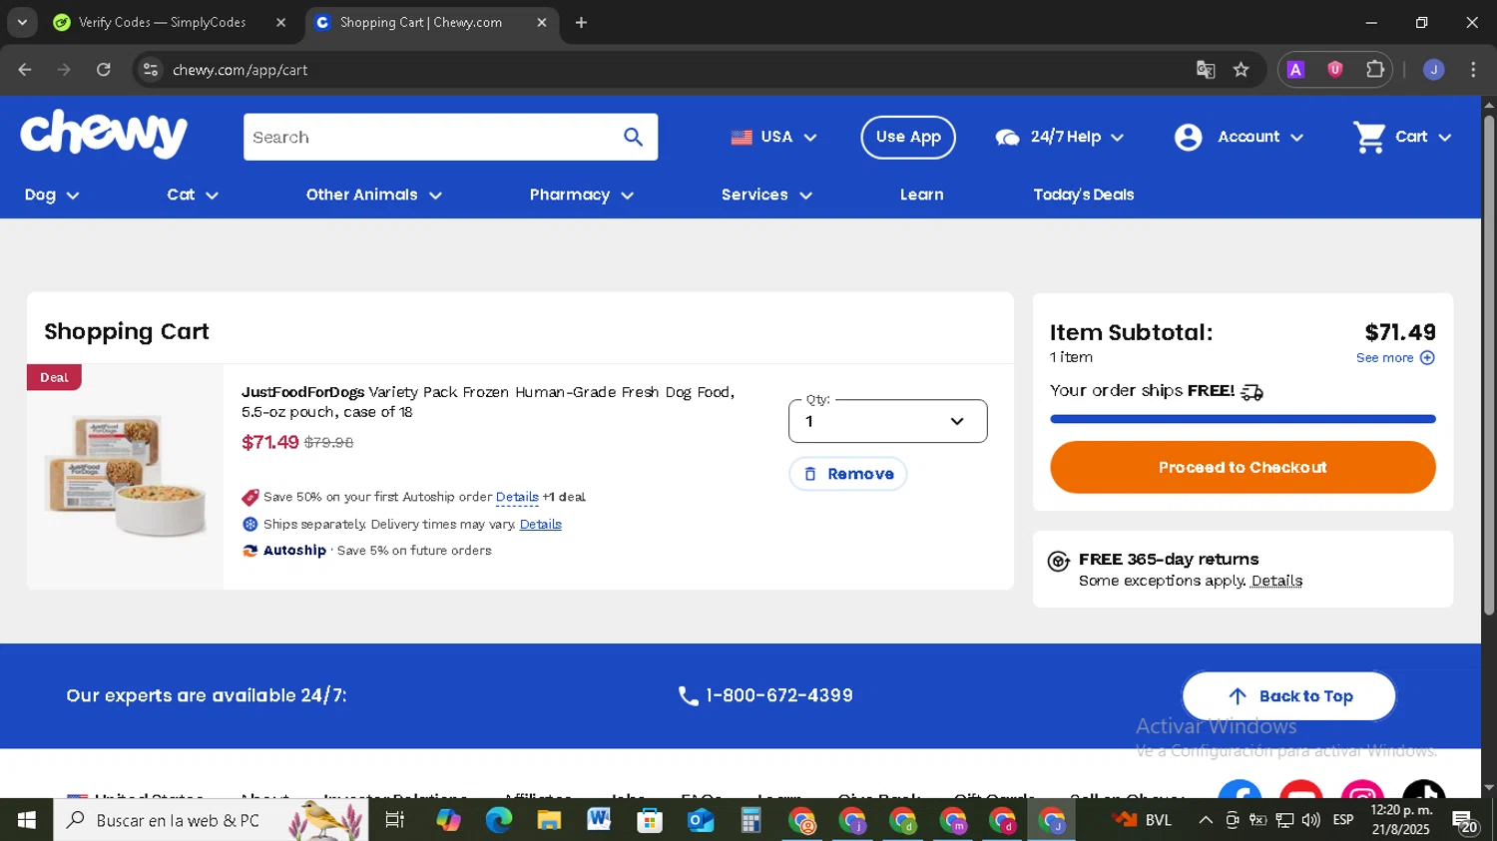Click the Use App button
The height and width of the screenshot is (841, 1497).
point(908,137)
